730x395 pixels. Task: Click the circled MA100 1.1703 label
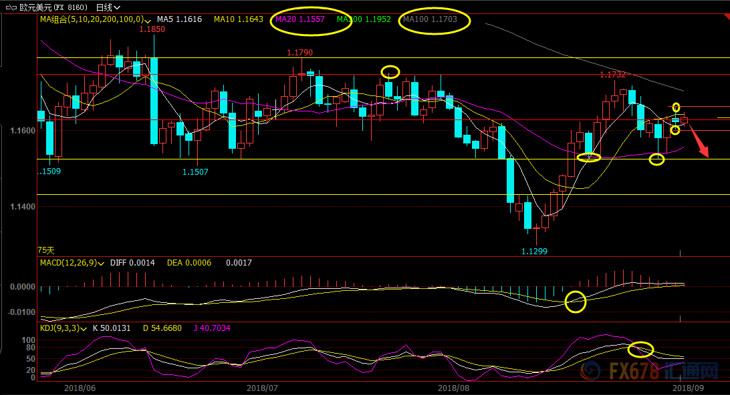pos(430,20)
